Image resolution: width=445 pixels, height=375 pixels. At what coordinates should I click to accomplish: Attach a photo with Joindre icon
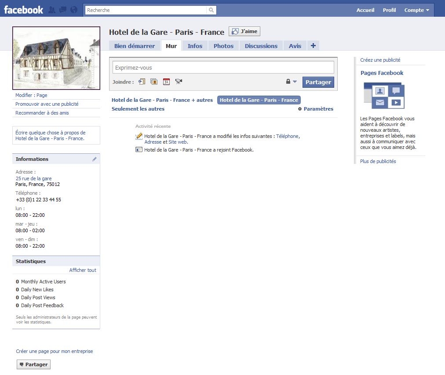(154, 82)
